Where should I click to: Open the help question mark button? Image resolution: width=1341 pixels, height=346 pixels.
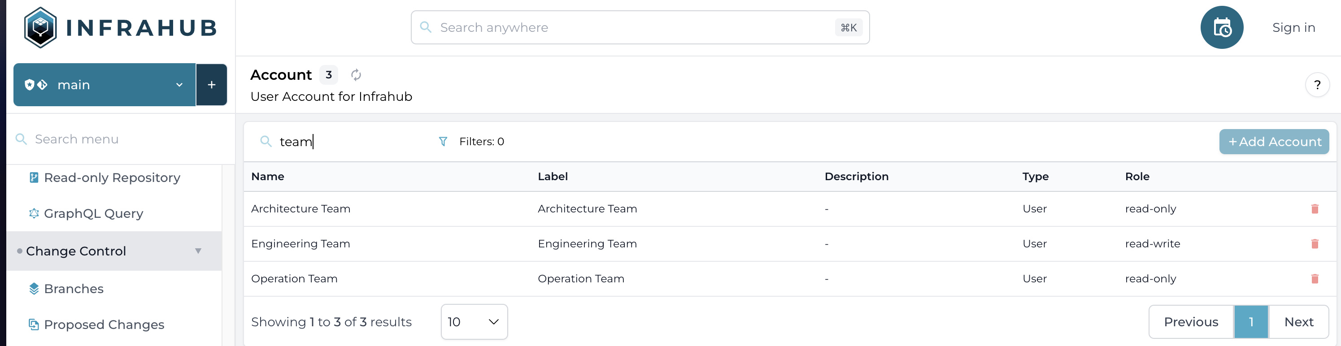click(1317, 85)
